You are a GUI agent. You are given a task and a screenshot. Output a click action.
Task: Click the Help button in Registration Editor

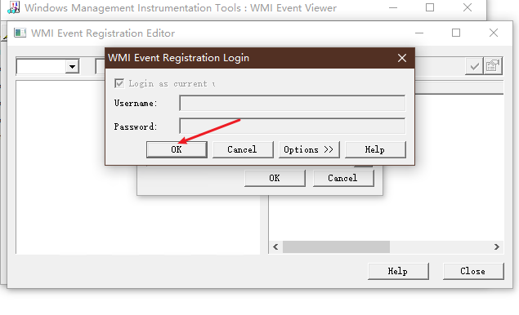click(398, 272)
